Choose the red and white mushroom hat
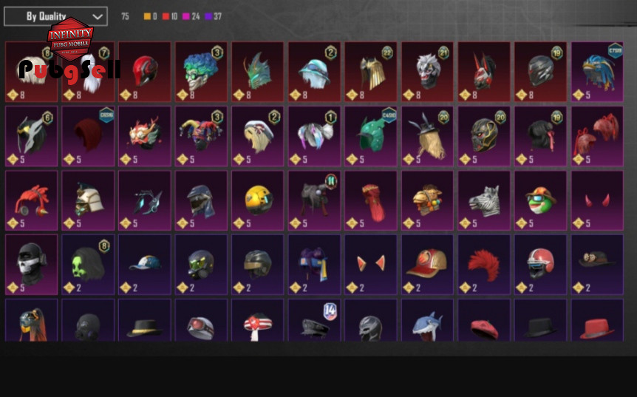Image resolution: width=637 pixels, height=397 pixels. [258, 320]
